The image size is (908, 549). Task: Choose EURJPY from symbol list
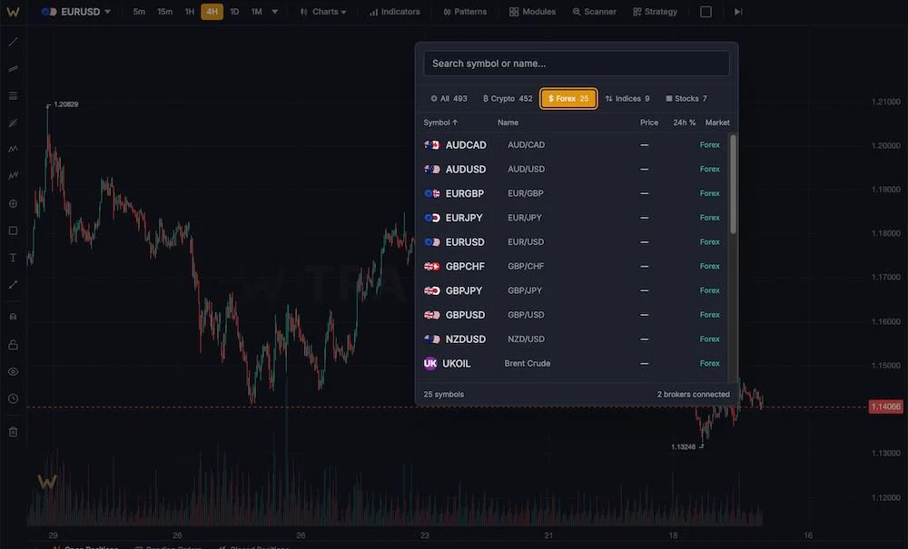click(x=573, y=218)
